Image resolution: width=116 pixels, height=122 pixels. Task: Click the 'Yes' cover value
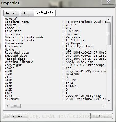(x=69, y=68)
